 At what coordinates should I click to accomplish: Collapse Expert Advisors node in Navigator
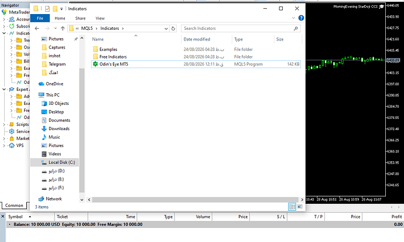(4, 90)
